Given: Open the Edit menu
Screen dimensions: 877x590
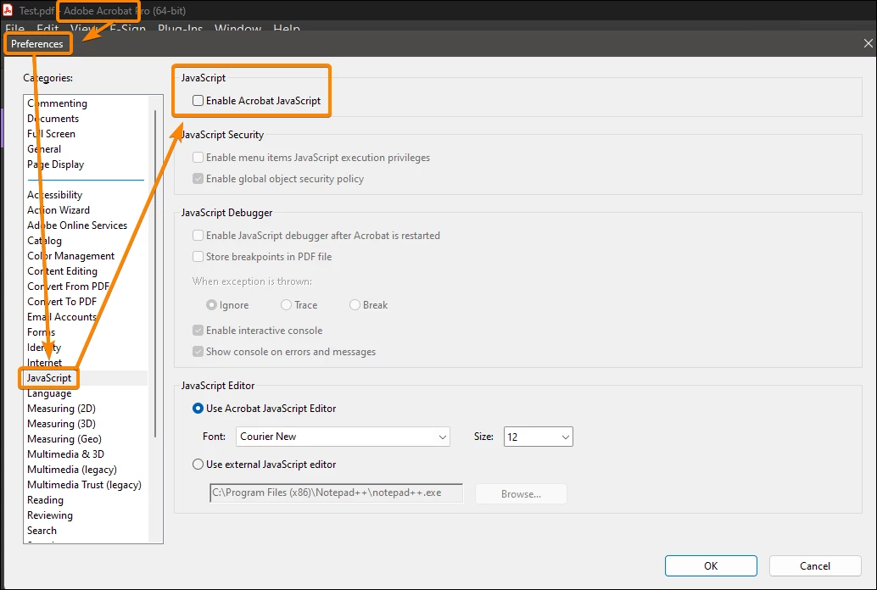Looking at the screenshot, I should pos(47,29).
